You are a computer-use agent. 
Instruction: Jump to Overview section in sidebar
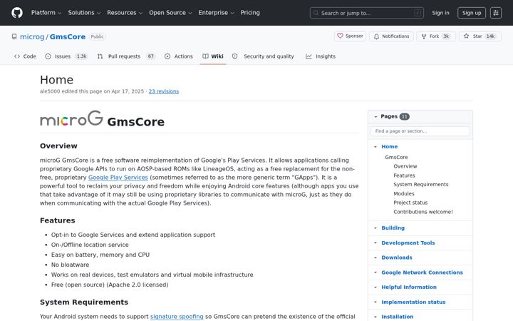[x=405, y=166]
